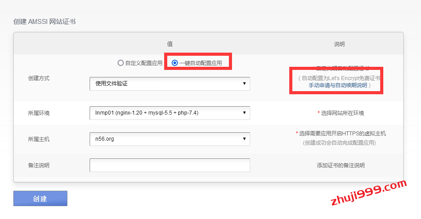This screenshot has height=219, width=421.
Task: Click the 值 column header
Action: (x=169, y=44)
